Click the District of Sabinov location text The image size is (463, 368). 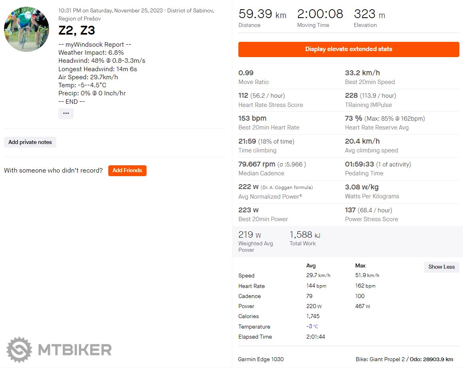pos(190,10)
